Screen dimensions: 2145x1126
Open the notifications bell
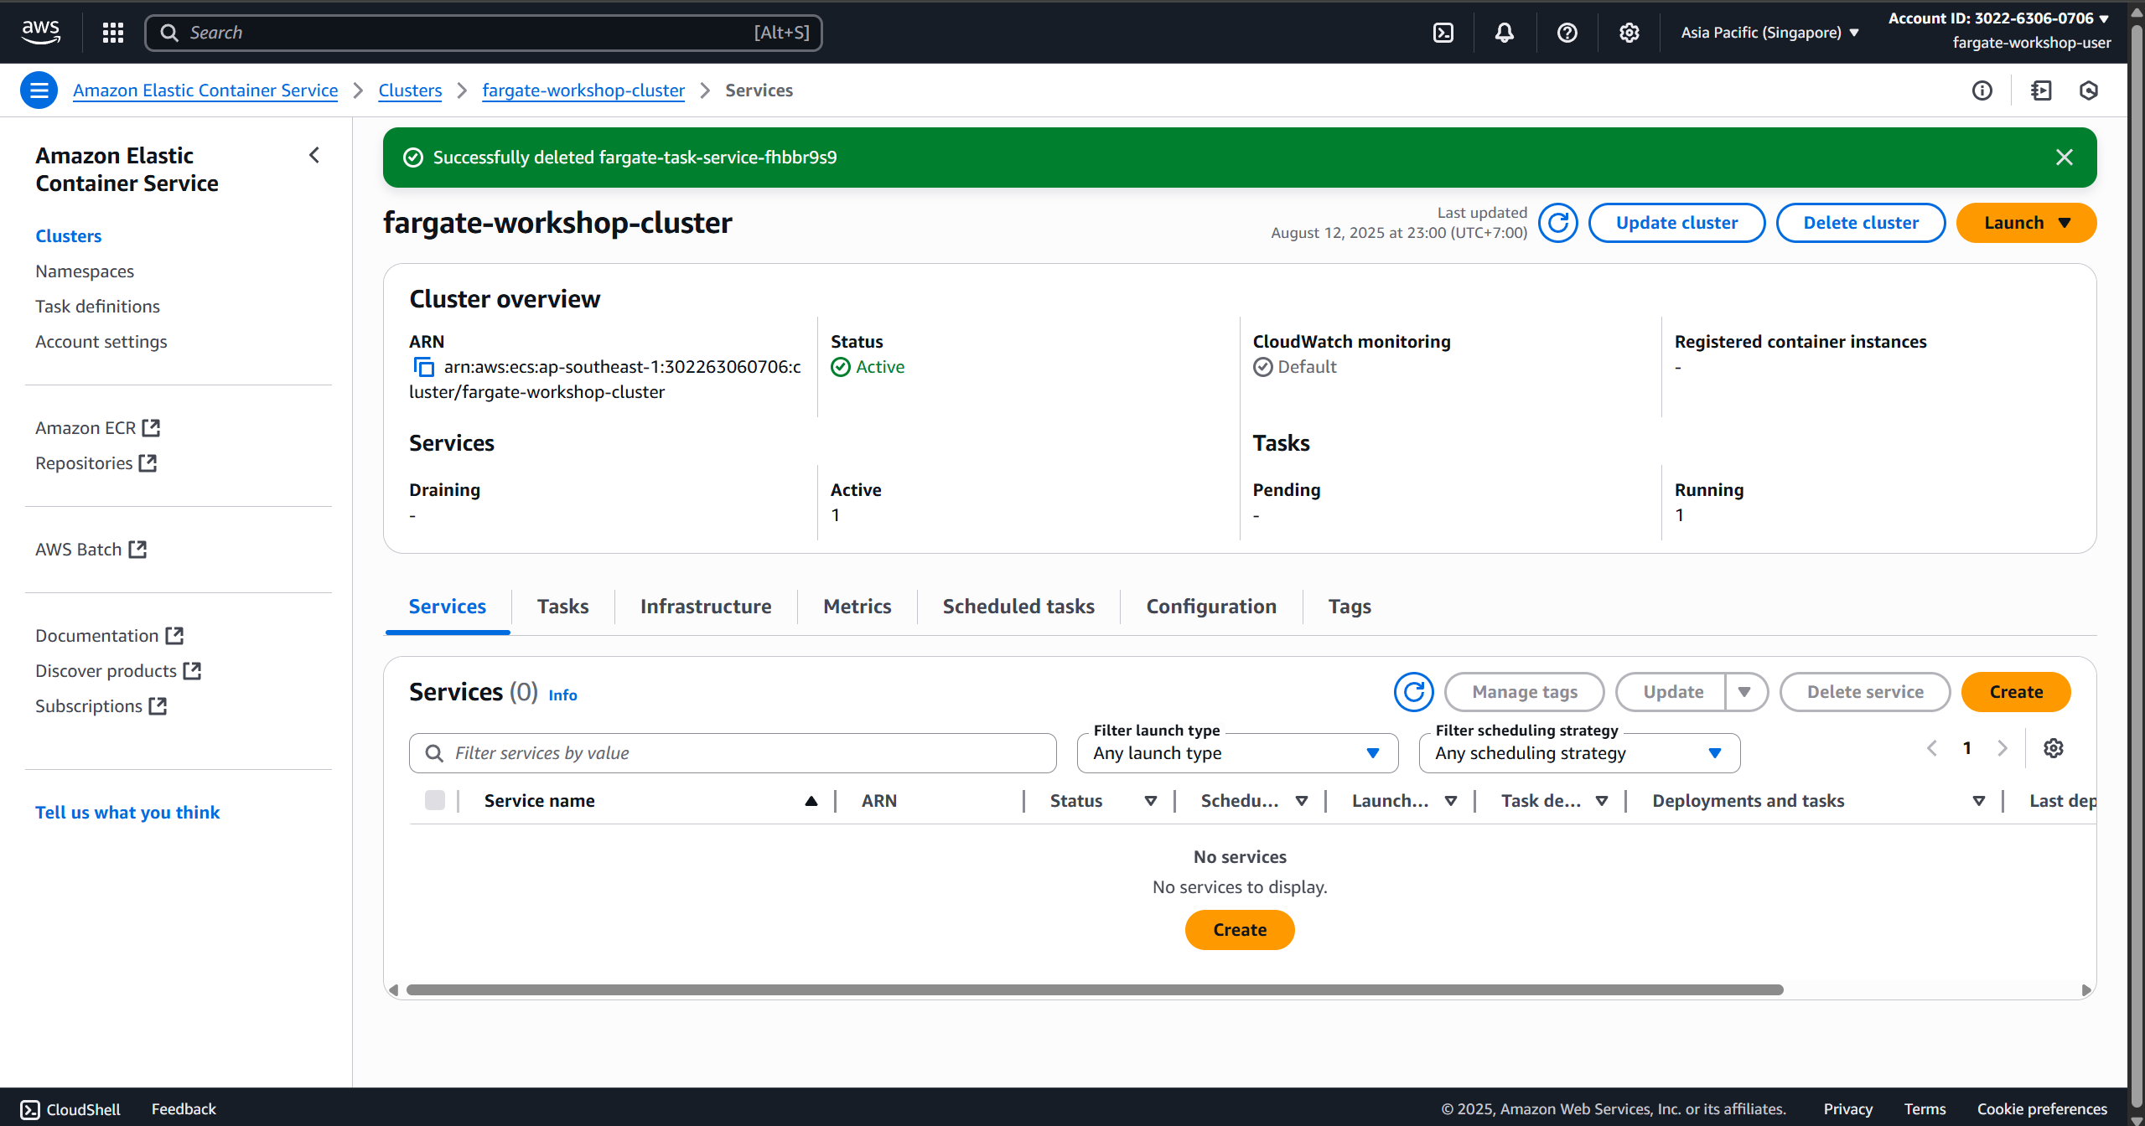pyautogui.click(x=1505, y=33)
